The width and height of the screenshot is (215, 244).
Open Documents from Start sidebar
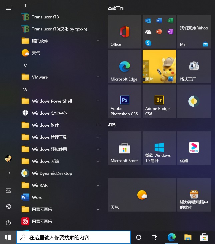pyautogui.click(x=8, y=174)
